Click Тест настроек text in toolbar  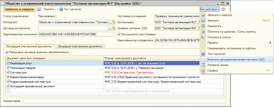72,9
